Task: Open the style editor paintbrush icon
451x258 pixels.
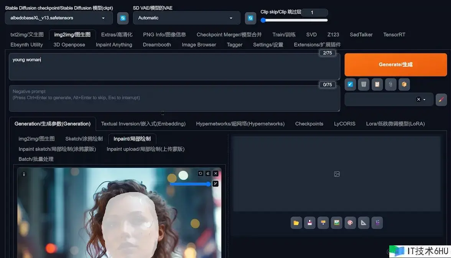Action: pos(441,99)
